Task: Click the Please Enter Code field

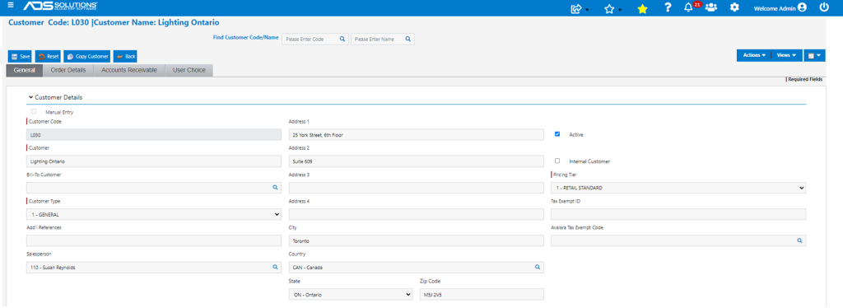Action: tap(310, 40)
